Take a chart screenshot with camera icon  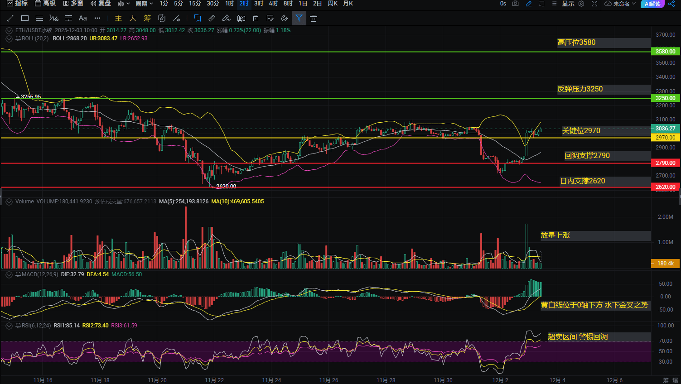[x=515, y=4]
